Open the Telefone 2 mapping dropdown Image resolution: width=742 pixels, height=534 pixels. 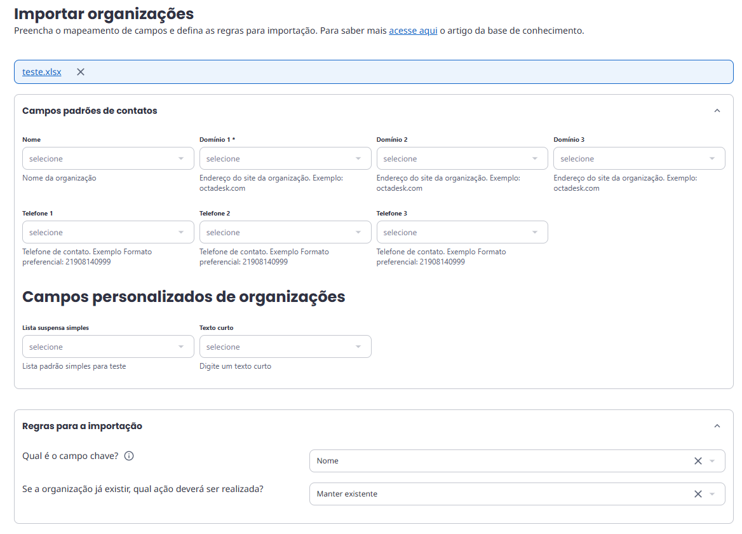click(285, 233)
